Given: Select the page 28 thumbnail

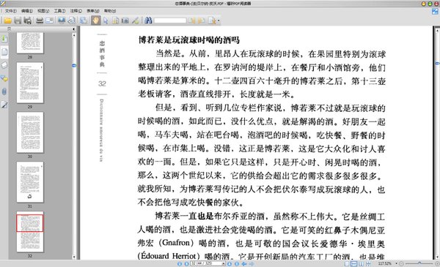Looking at the screenshot, I should [30, 42].
